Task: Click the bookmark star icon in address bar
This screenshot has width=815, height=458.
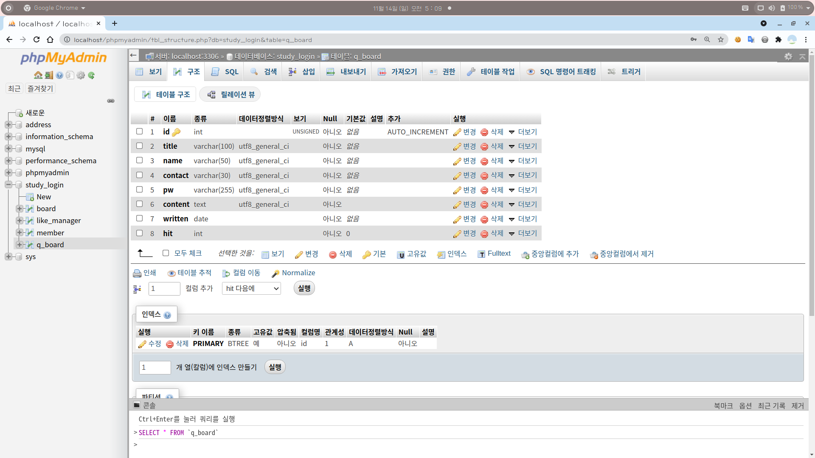Action: tap(721, 39)
